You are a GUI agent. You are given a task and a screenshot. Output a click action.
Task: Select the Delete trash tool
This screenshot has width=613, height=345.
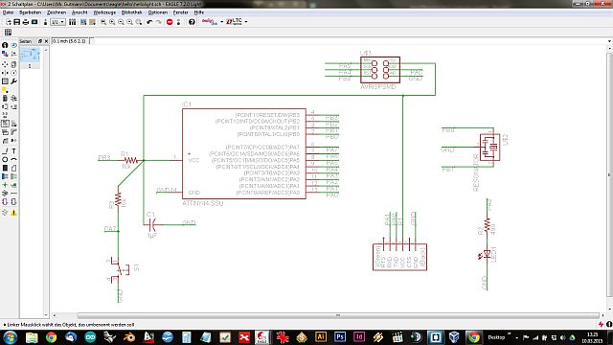click(x=5, y=98)
